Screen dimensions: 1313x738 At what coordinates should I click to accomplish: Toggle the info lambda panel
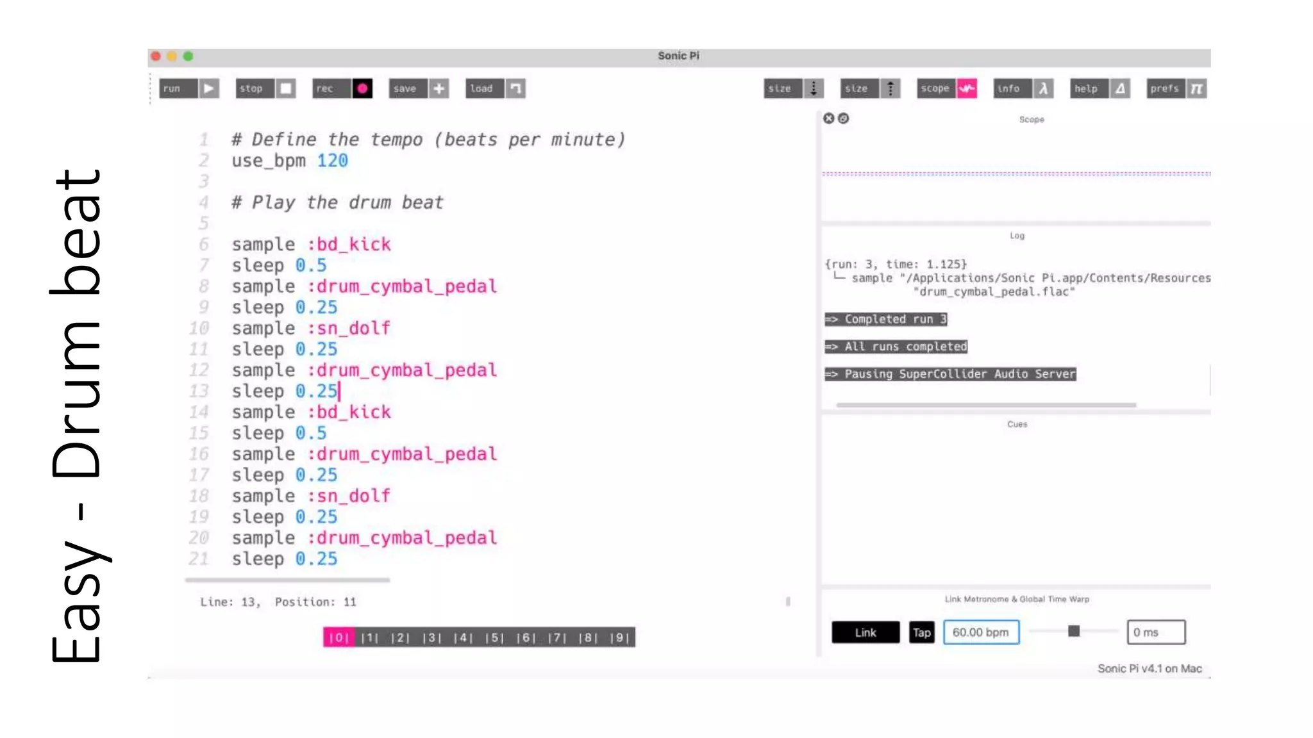pyautogui.click(x=1043, y=88)
